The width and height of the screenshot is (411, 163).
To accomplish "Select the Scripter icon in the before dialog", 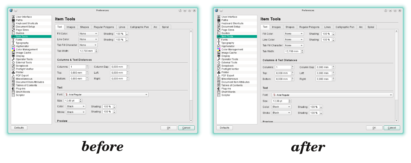I will pyautogui.click(x=13, y=95).
